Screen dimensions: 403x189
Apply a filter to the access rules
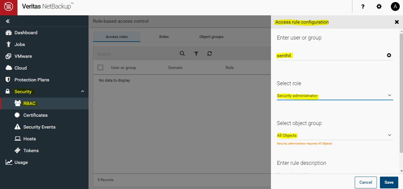click(x=196, y=53)
